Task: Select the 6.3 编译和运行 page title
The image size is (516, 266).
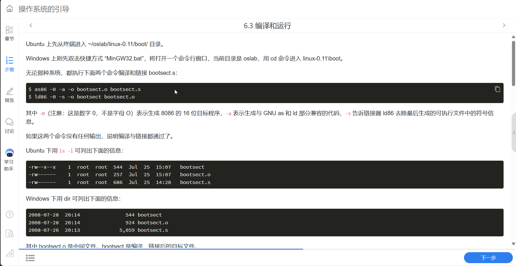Action: pos(268,26)
